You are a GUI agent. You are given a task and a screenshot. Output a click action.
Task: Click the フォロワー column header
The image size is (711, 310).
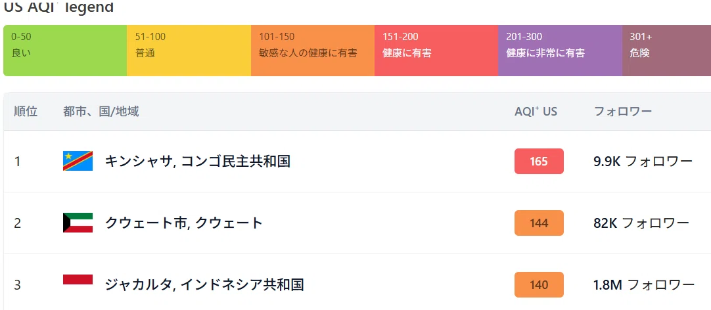(622, 112)
